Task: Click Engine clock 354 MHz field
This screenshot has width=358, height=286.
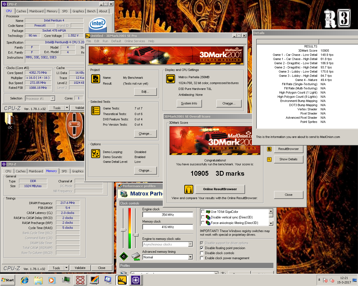Action: pos(168,215)
